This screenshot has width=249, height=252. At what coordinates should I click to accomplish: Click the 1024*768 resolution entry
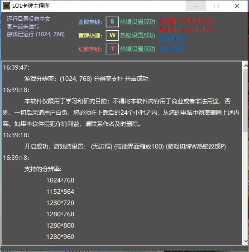click(x=60, y=180)
